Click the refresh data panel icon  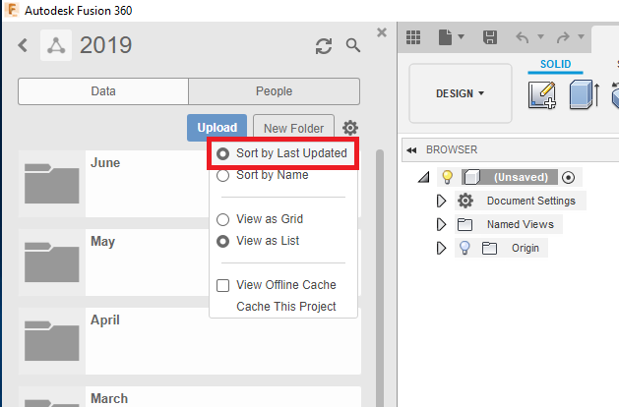click(323, 46)
